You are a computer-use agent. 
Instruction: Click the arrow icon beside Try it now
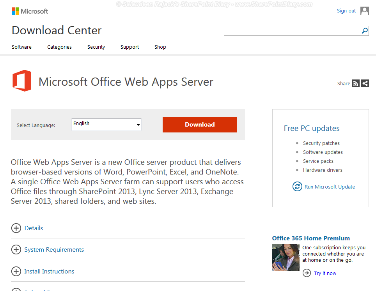coord(307,273)
